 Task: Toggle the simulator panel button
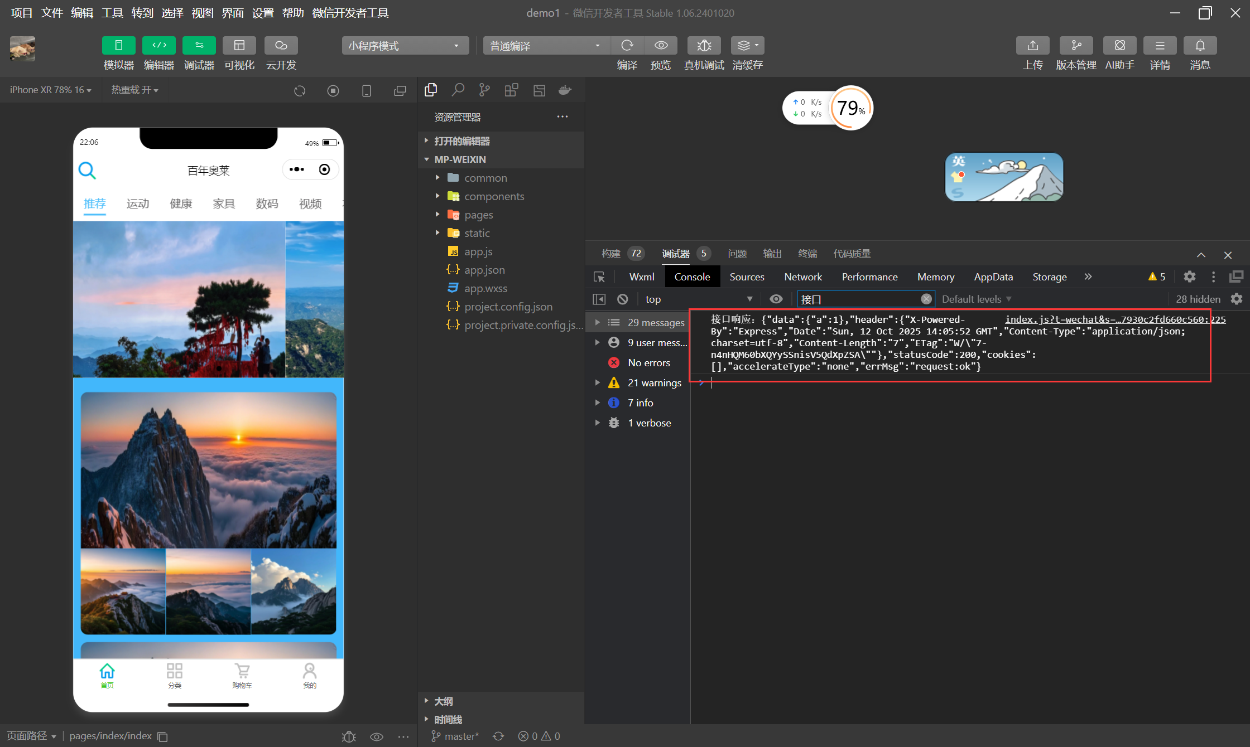coord(118,46)
